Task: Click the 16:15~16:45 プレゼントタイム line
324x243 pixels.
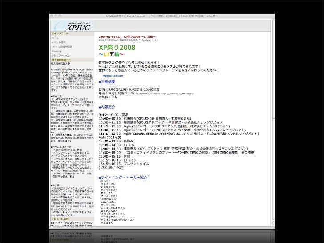Action: pos(124,164)
